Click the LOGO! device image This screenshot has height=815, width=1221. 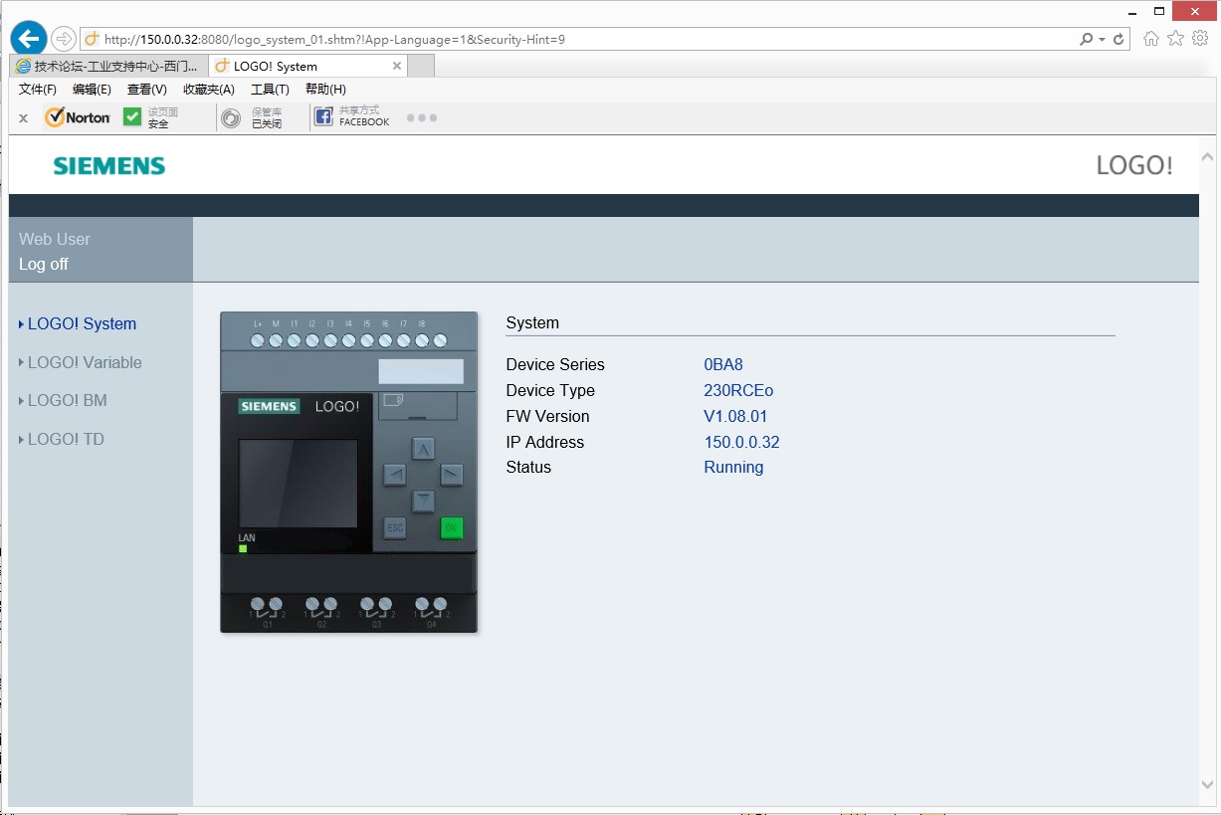(349, 473)
